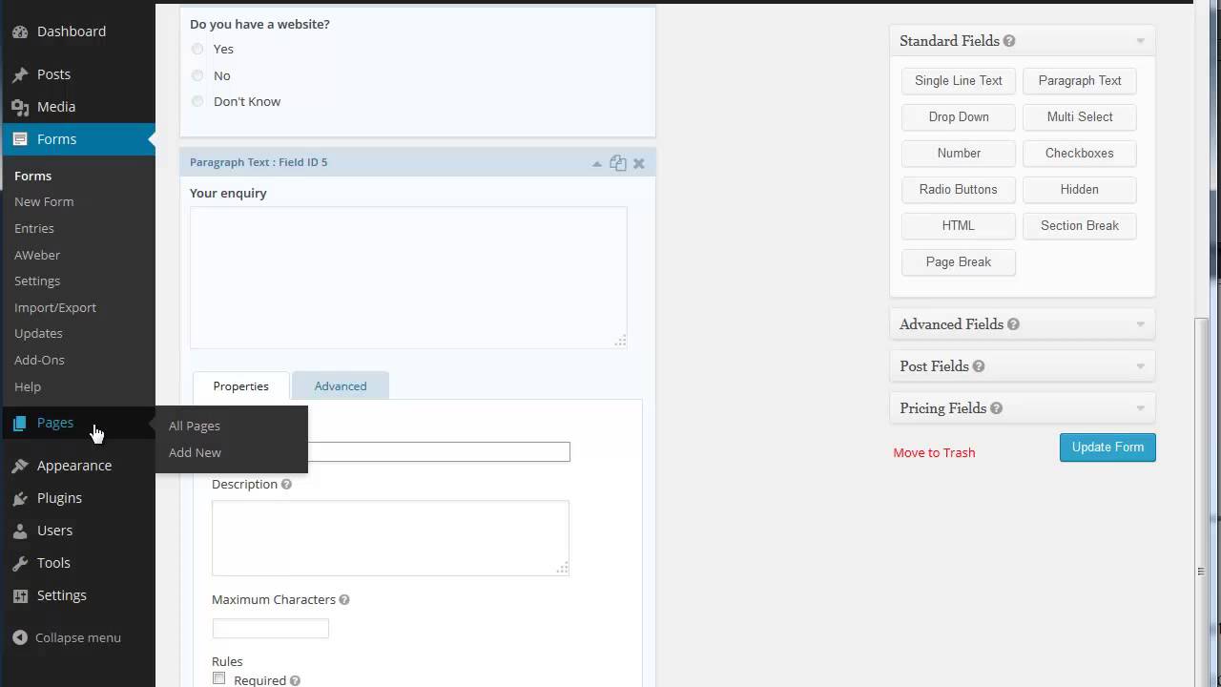This screenshot has width=1221, height=687.
Task: Add a Drop Down field
Action: [959, 117]
